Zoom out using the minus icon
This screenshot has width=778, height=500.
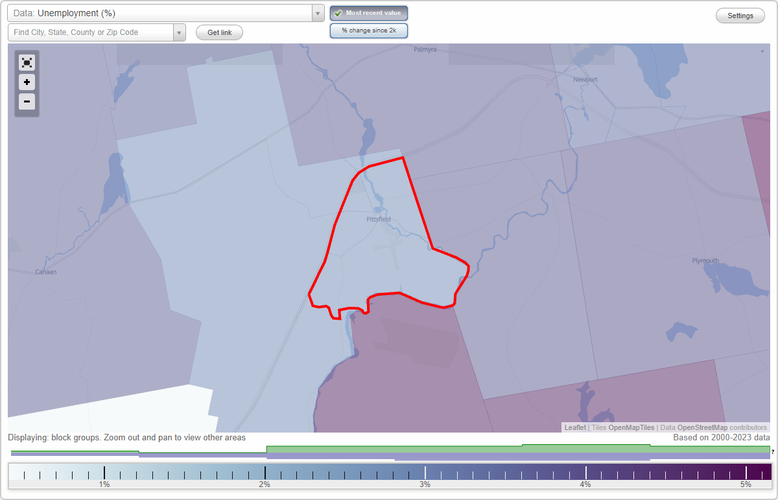click(27, 101)
